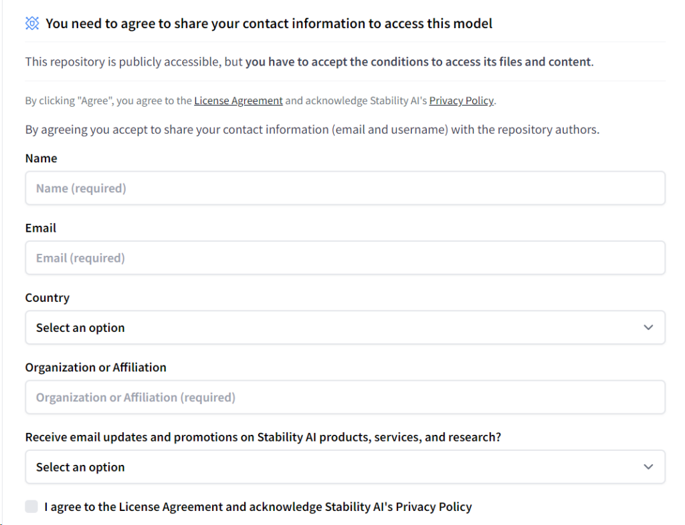Viewport: 685px width, 525px height.
Task: Open the Country select dropdown
Action: [x=345, y=327]
